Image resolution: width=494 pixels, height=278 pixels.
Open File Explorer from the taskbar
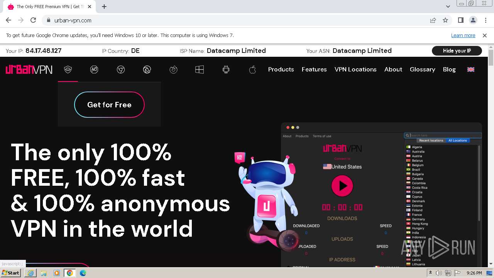[44, 273]
